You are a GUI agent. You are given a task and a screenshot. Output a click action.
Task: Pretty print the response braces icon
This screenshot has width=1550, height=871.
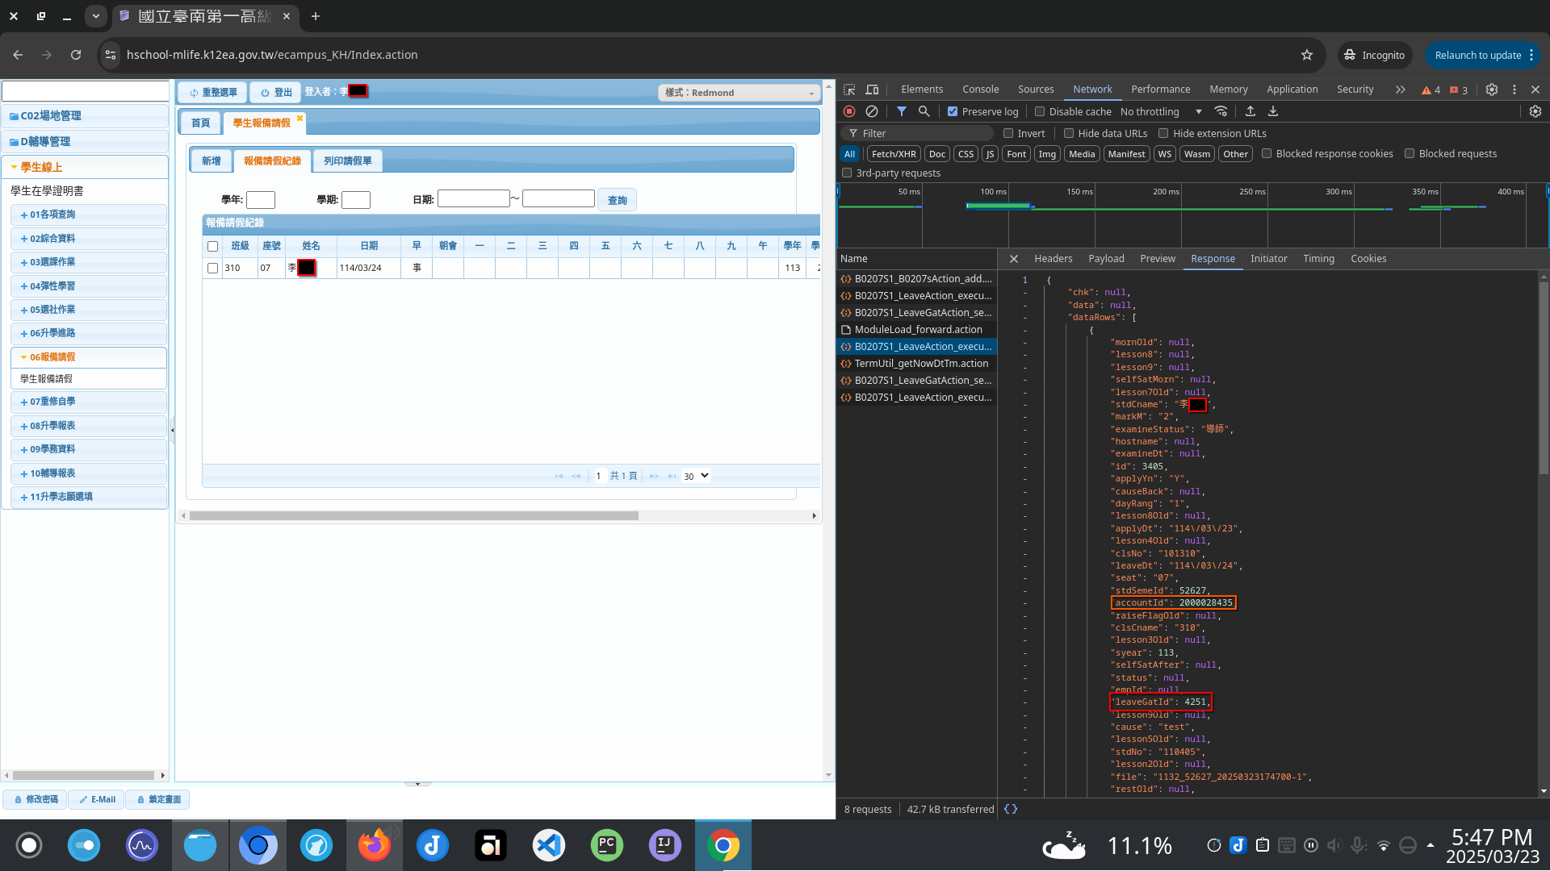tap(1011, 809)
